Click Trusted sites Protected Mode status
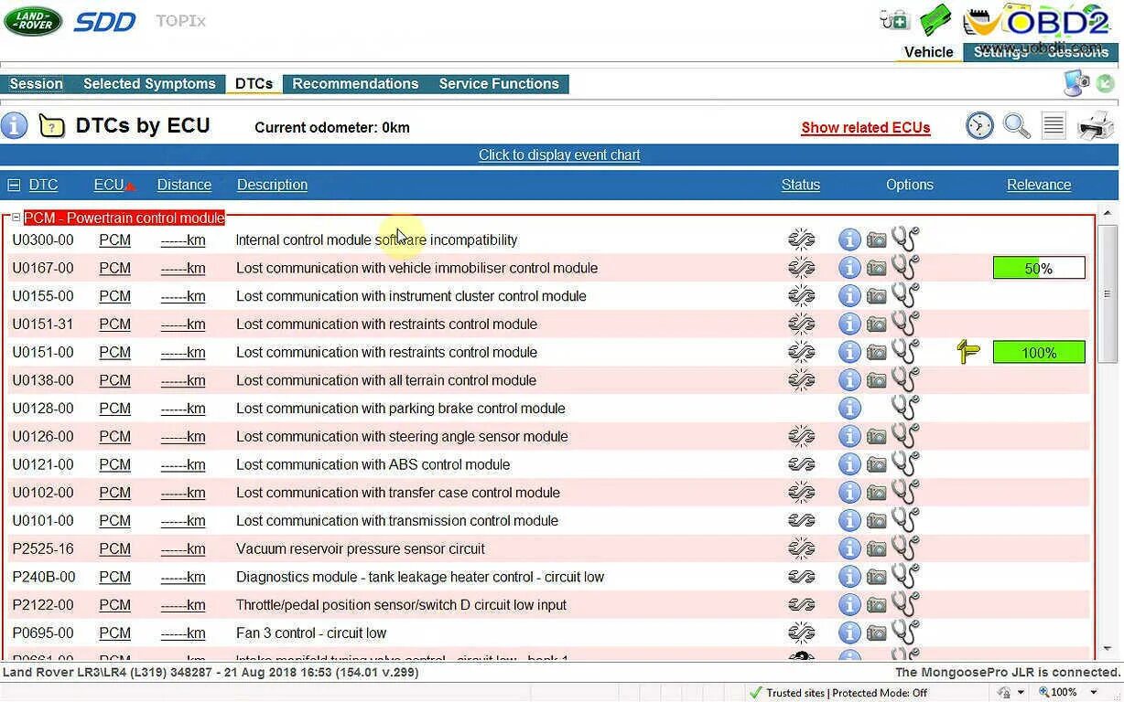The width and height of the screenshot is (1124, 702). point(838,693)
